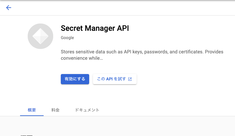Switch to the 料金 tab

pyautogui.click(x=55, y=110)
